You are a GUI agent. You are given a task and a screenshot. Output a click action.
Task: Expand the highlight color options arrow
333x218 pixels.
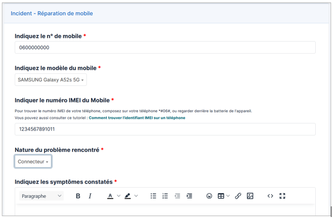click(136, 196)
